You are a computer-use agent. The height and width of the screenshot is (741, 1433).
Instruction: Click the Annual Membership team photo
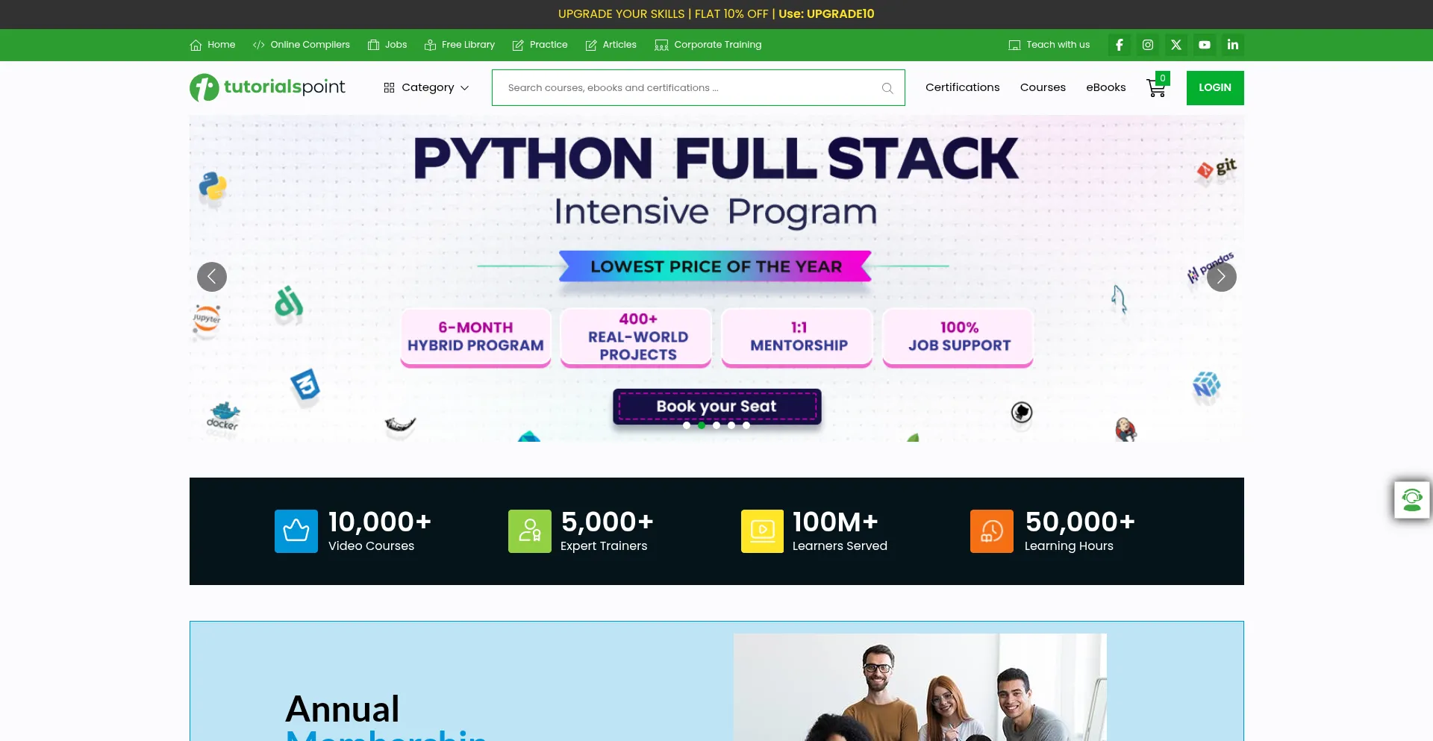(920, 687)
